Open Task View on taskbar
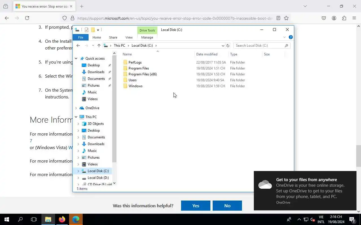 point(34,219)
